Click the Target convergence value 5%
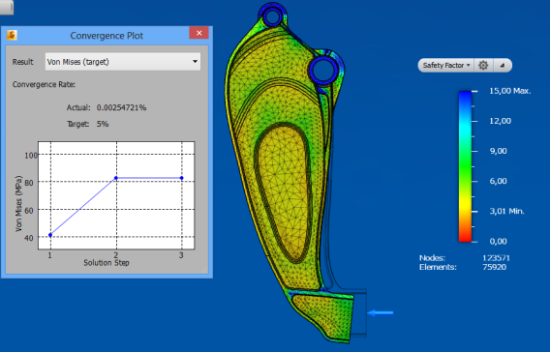 103,124
